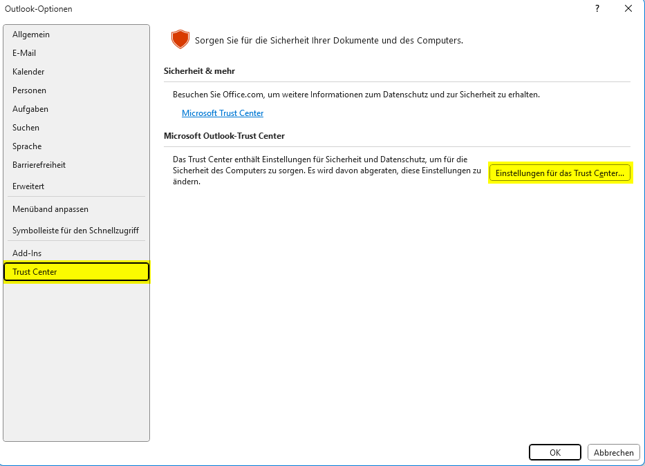
Task: Click the orange shield security icon
Action: [180, 40]
